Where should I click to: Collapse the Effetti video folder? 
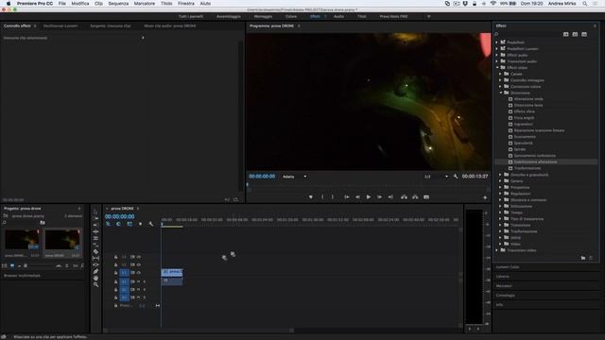point(497,67)
